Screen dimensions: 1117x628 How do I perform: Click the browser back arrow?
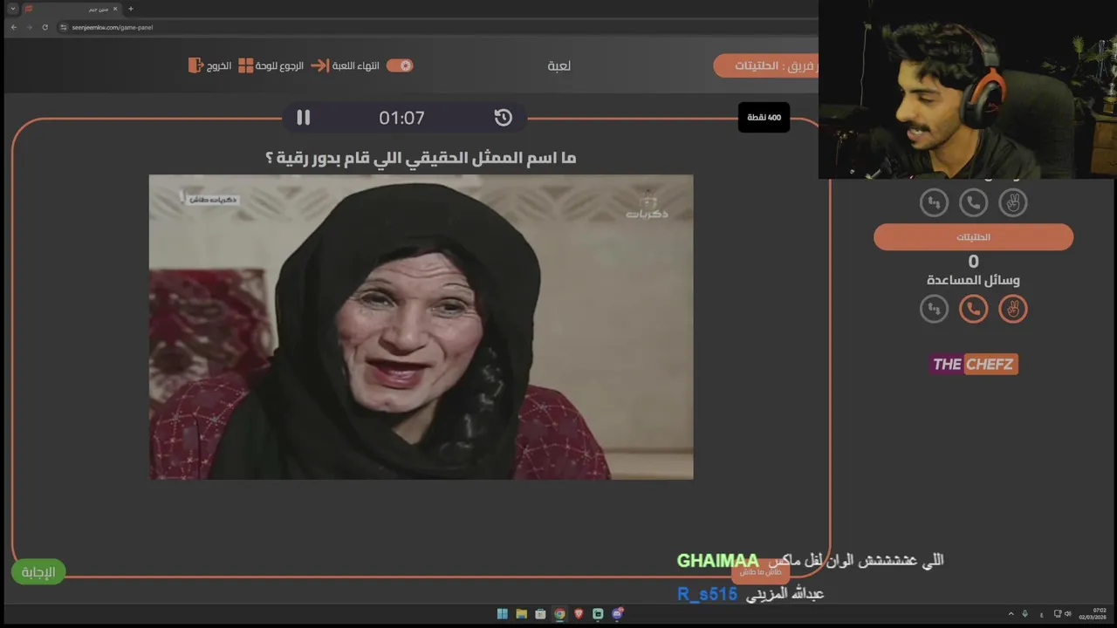coord(13,27)
